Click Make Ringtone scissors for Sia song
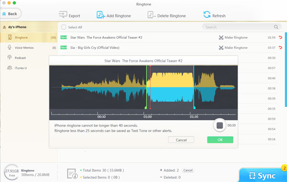Viewport: 287px width, 182px height. click(x=221, y=47)
